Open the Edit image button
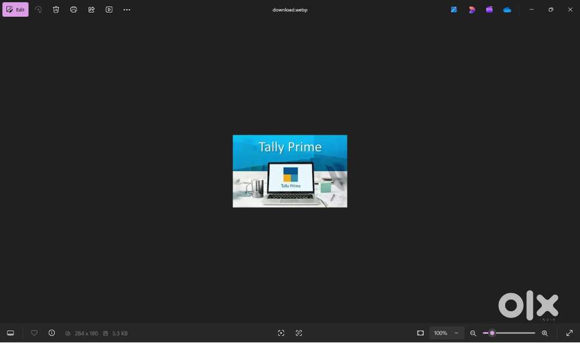Image resolution: width=580 pixels, height=343 pixels. [15, 10]
